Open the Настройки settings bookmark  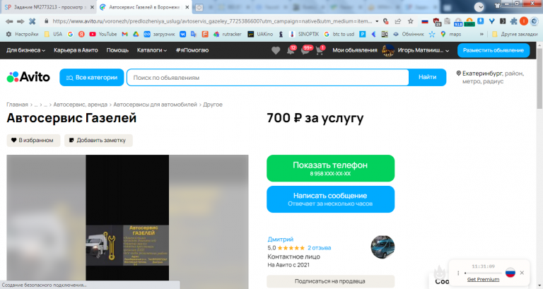point(22,34)
